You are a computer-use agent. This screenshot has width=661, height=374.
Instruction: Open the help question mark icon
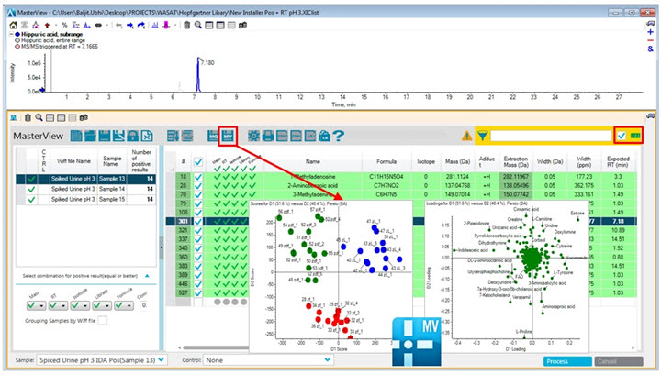tap(339, 136)
